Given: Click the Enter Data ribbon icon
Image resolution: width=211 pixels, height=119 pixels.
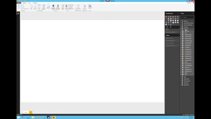Looking at the screenshot, I should point(39,7).
